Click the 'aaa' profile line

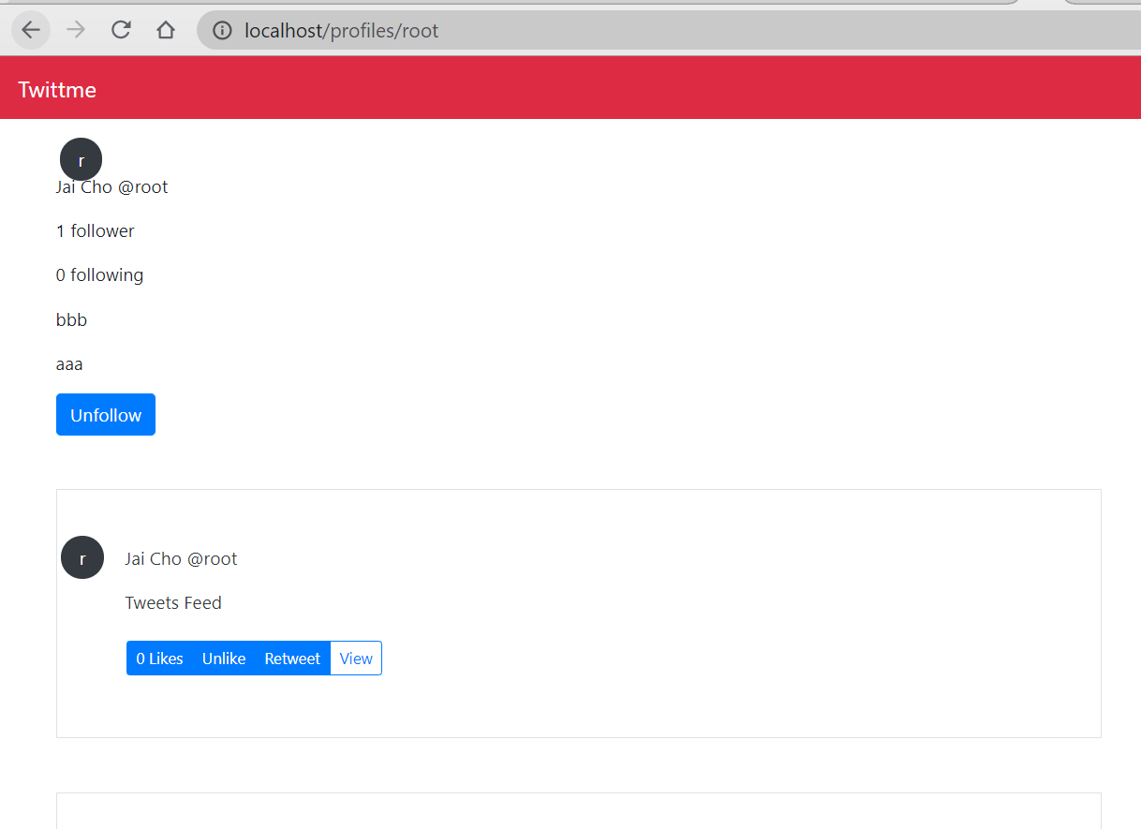(x=69, y=364)
